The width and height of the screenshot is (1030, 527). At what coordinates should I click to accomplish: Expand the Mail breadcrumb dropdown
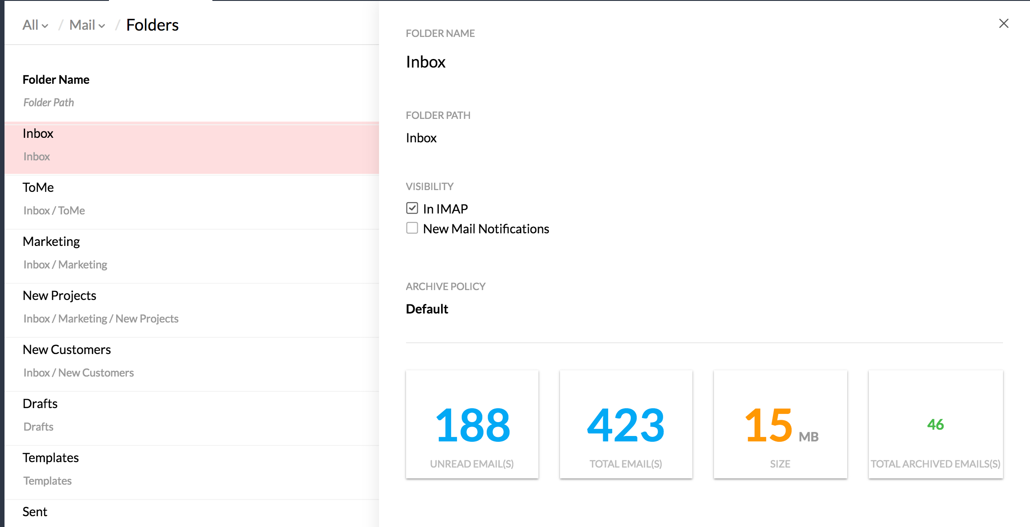click(x=87, y=25)
